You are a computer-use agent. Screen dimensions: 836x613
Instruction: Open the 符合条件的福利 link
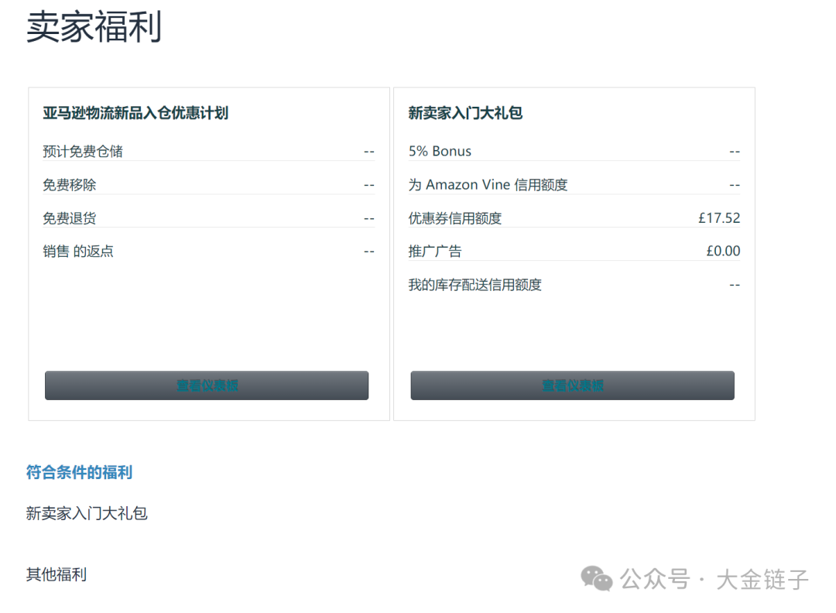pos(79,472)
